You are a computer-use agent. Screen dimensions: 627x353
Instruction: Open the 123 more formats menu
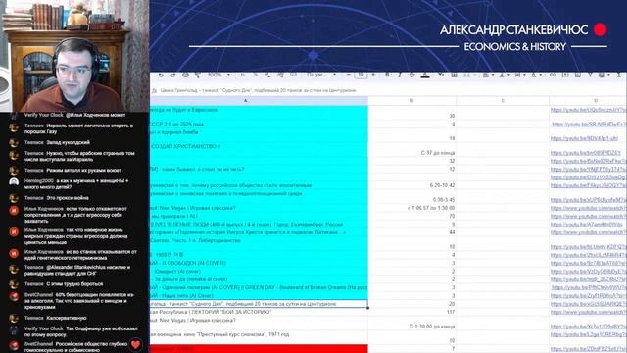pyautogui.click(x=293, y=75)
